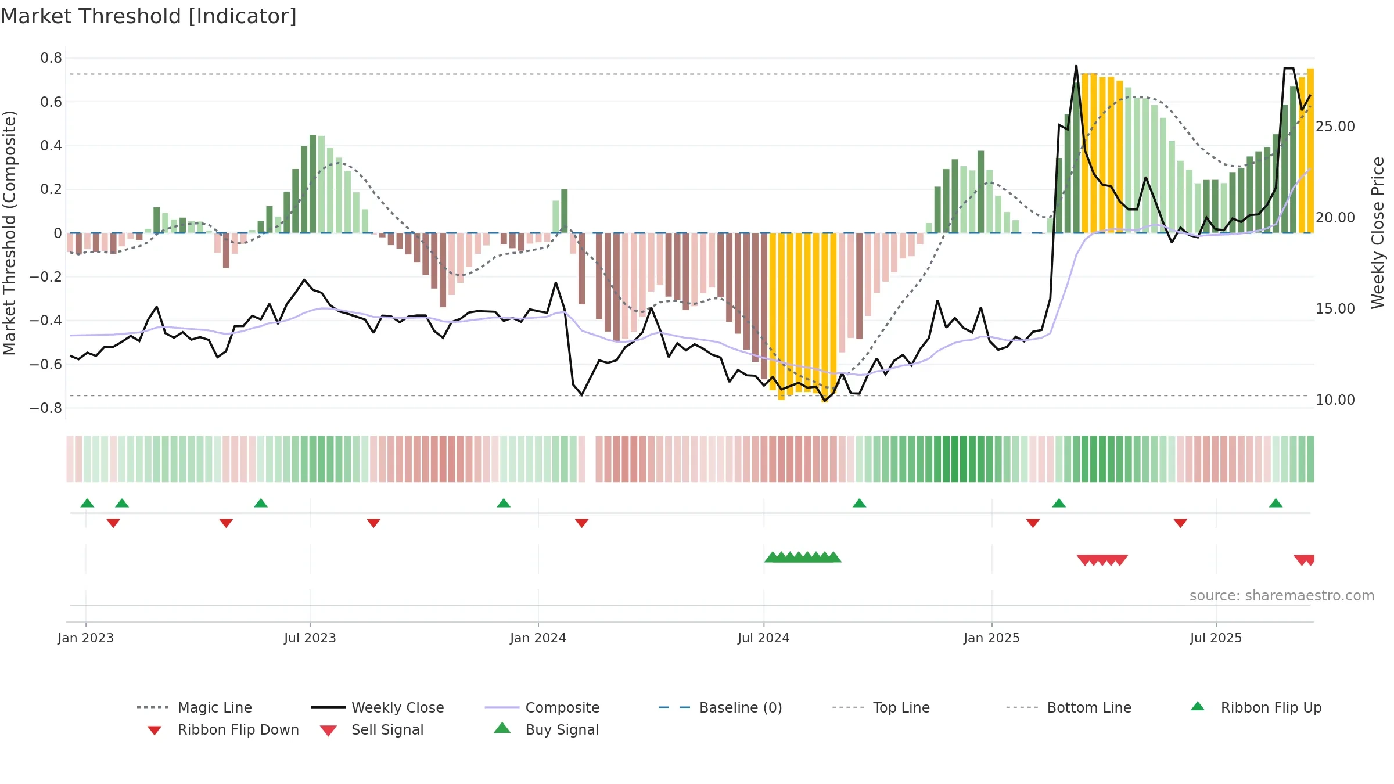Click the '25.00' price axis tick

[x=1335, y=127]
